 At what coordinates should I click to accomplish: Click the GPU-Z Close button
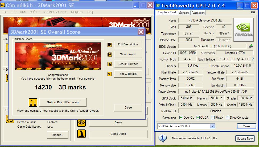(246, 126)
